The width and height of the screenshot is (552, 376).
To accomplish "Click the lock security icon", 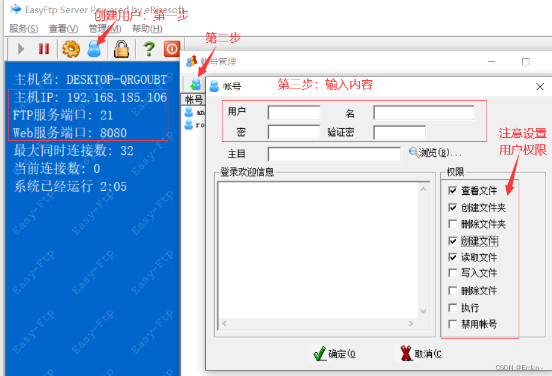I will 121,49.
